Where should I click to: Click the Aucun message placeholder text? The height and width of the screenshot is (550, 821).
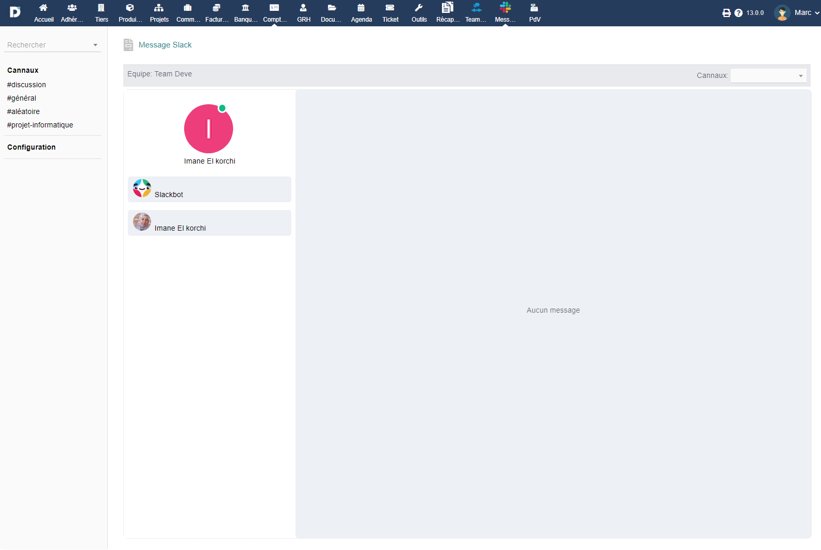coord(553,310)
